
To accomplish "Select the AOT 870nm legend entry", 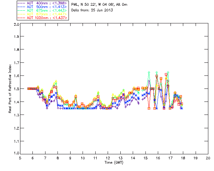I will [42, 14].
